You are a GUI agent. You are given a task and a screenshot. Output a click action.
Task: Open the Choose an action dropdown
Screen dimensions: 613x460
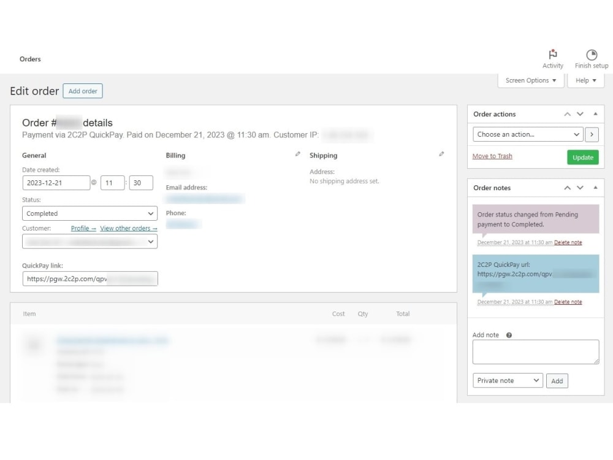pyautogui.click(x=527, y=134)
